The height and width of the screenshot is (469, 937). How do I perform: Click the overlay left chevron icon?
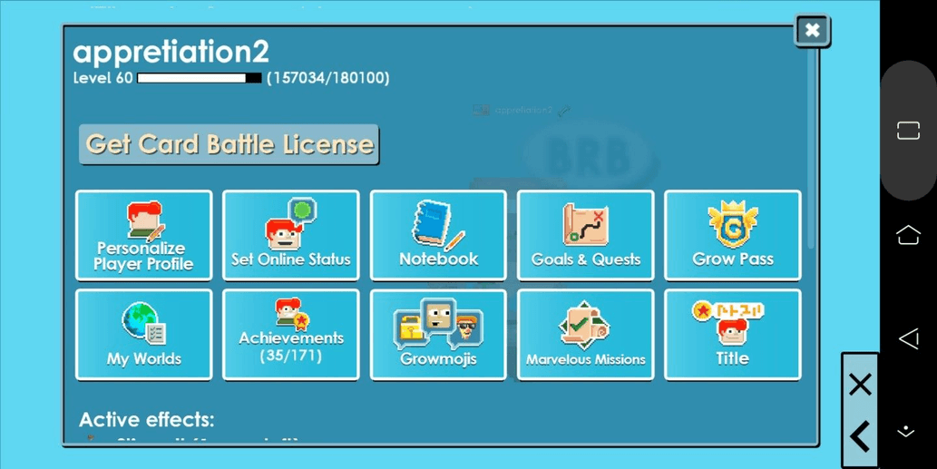pyautogui.click(x=859, y=436)
